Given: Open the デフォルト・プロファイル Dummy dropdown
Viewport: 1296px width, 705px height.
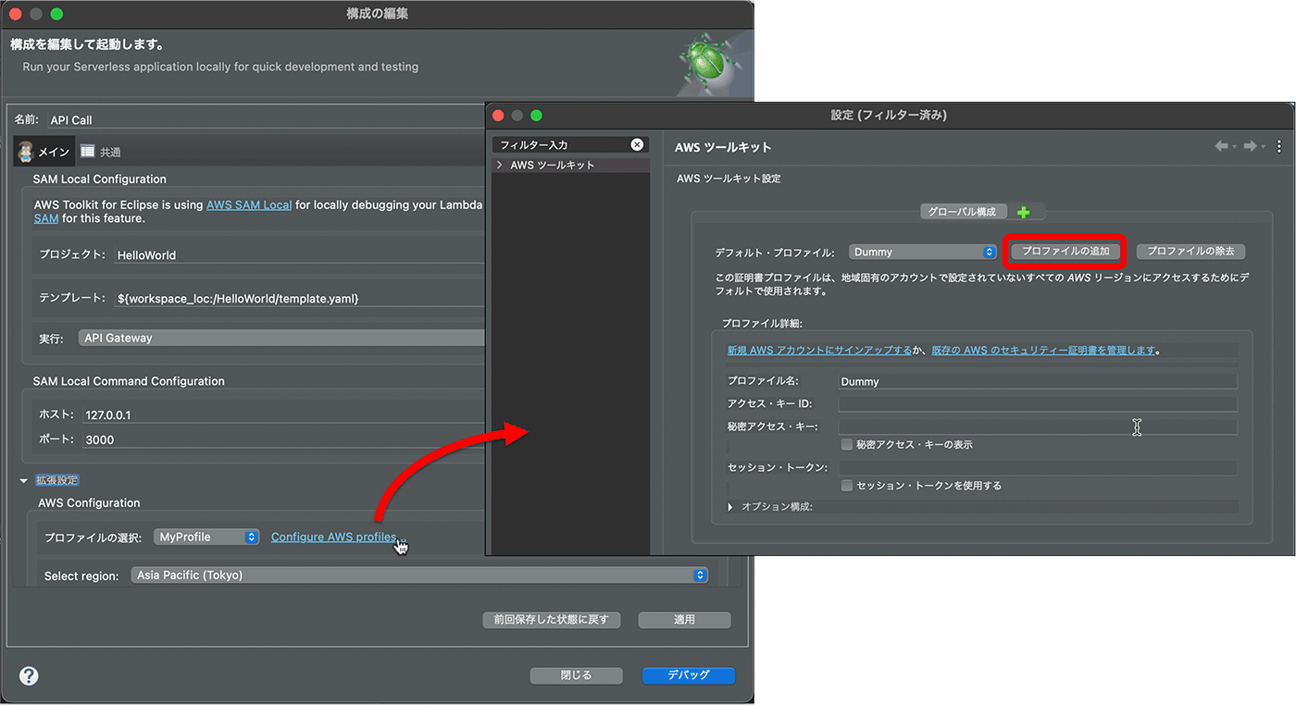Looking at the screenshot, I should pos(922,252).
